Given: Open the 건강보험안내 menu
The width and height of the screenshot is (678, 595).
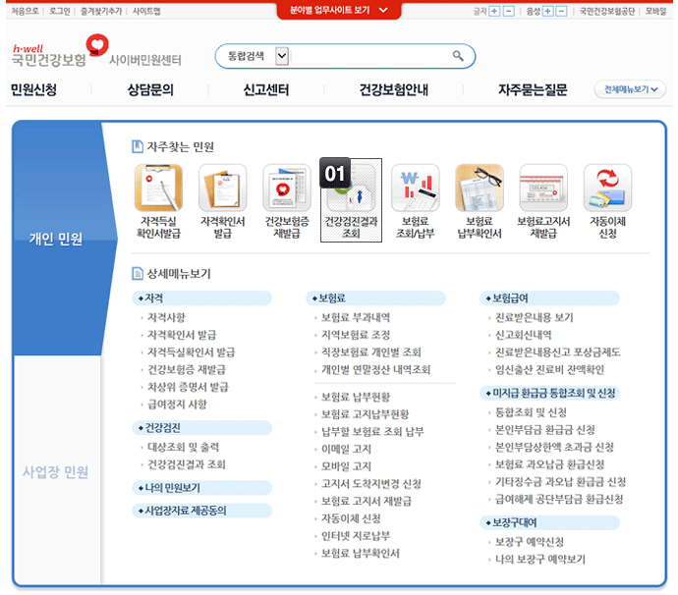Looking at the screenshot, I should click(393, 90).
